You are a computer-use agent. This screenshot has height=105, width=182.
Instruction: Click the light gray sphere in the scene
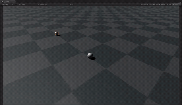90,55
